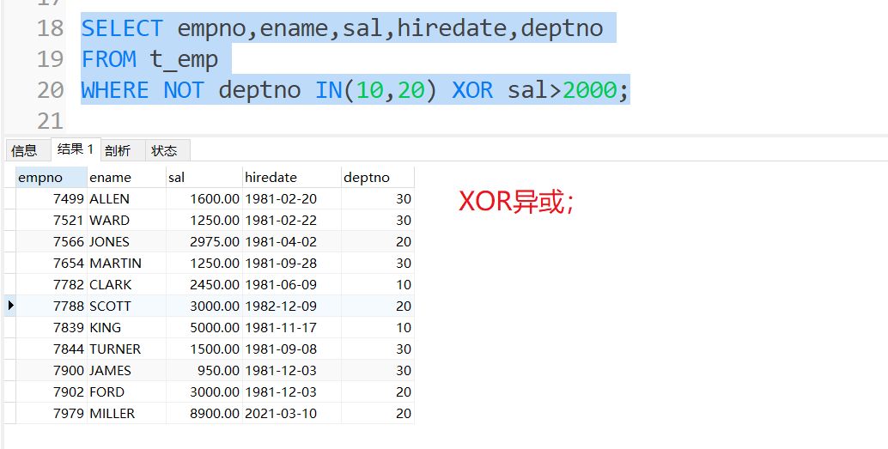Click empno cell 7782
Viewport: 888px width, 449px height.
point(51,285)
